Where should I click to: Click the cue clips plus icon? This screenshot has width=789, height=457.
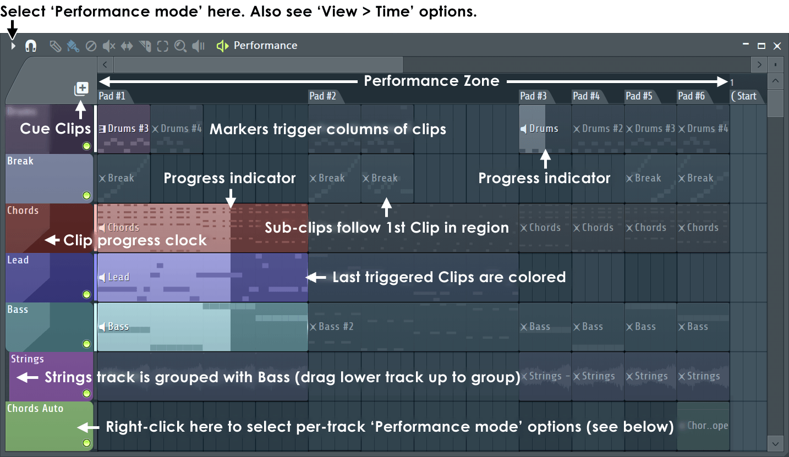[x=81, y=89]
